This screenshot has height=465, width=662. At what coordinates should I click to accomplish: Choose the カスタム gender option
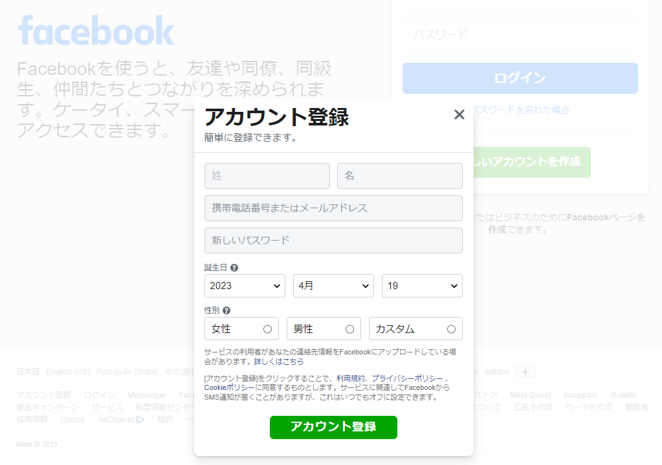(451, 329)
